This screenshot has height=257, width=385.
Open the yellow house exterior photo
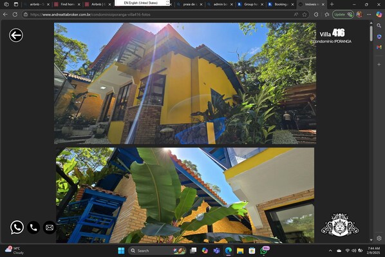point(185,83)
